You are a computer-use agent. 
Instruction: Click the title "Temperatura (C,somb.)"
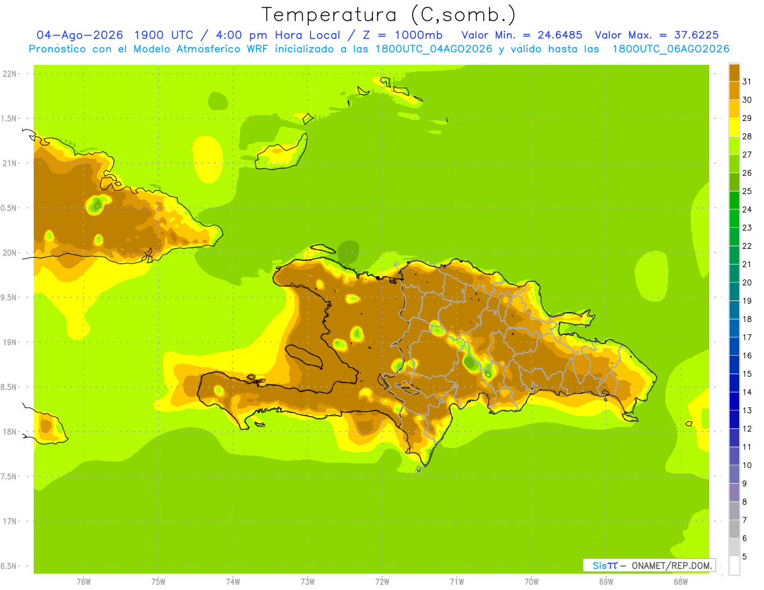coord(389,15)
